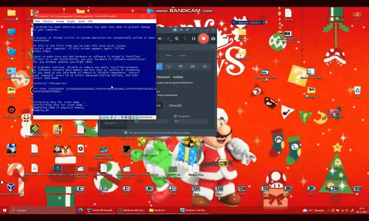Open the Geräte menu in VirtualBox
This screenshot has height=221, width=369.
click(x=82, y=21)
